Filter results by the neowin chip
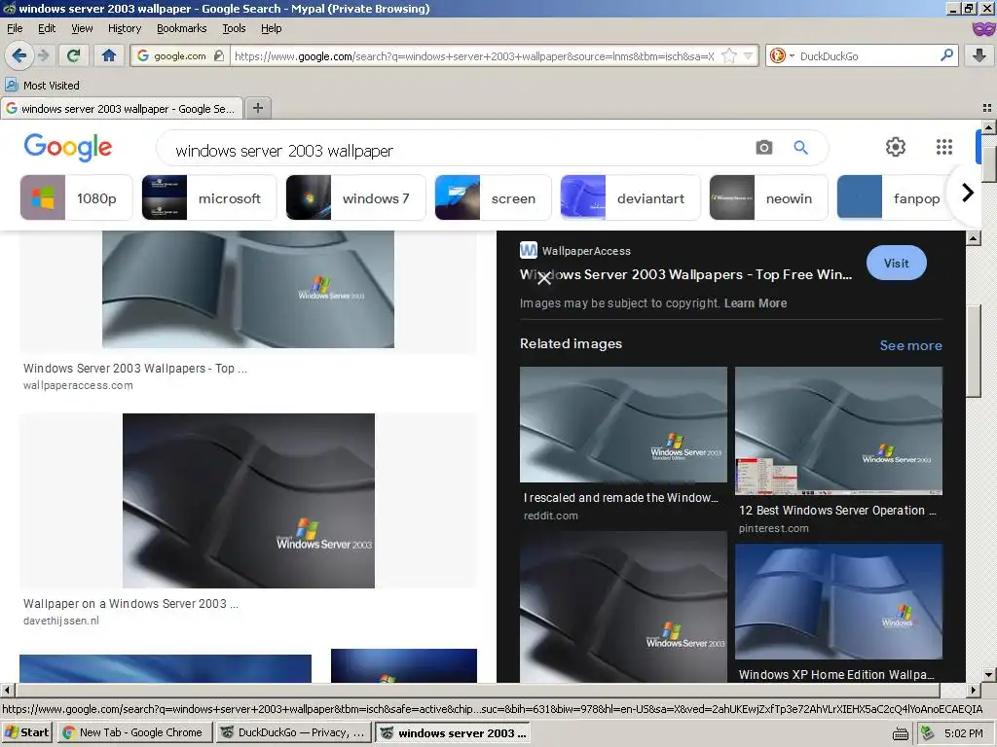 click(x=769, y=198)
